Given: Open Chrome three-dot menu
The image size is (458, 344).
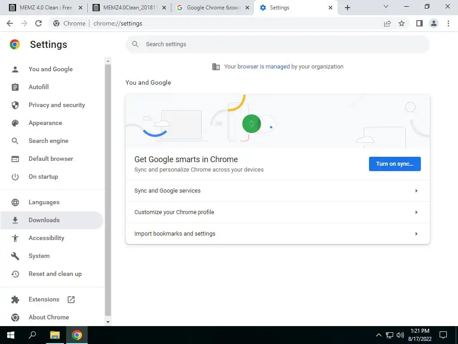Looking at the screenshot, I should pyautogui.click(x=448, y=23).
